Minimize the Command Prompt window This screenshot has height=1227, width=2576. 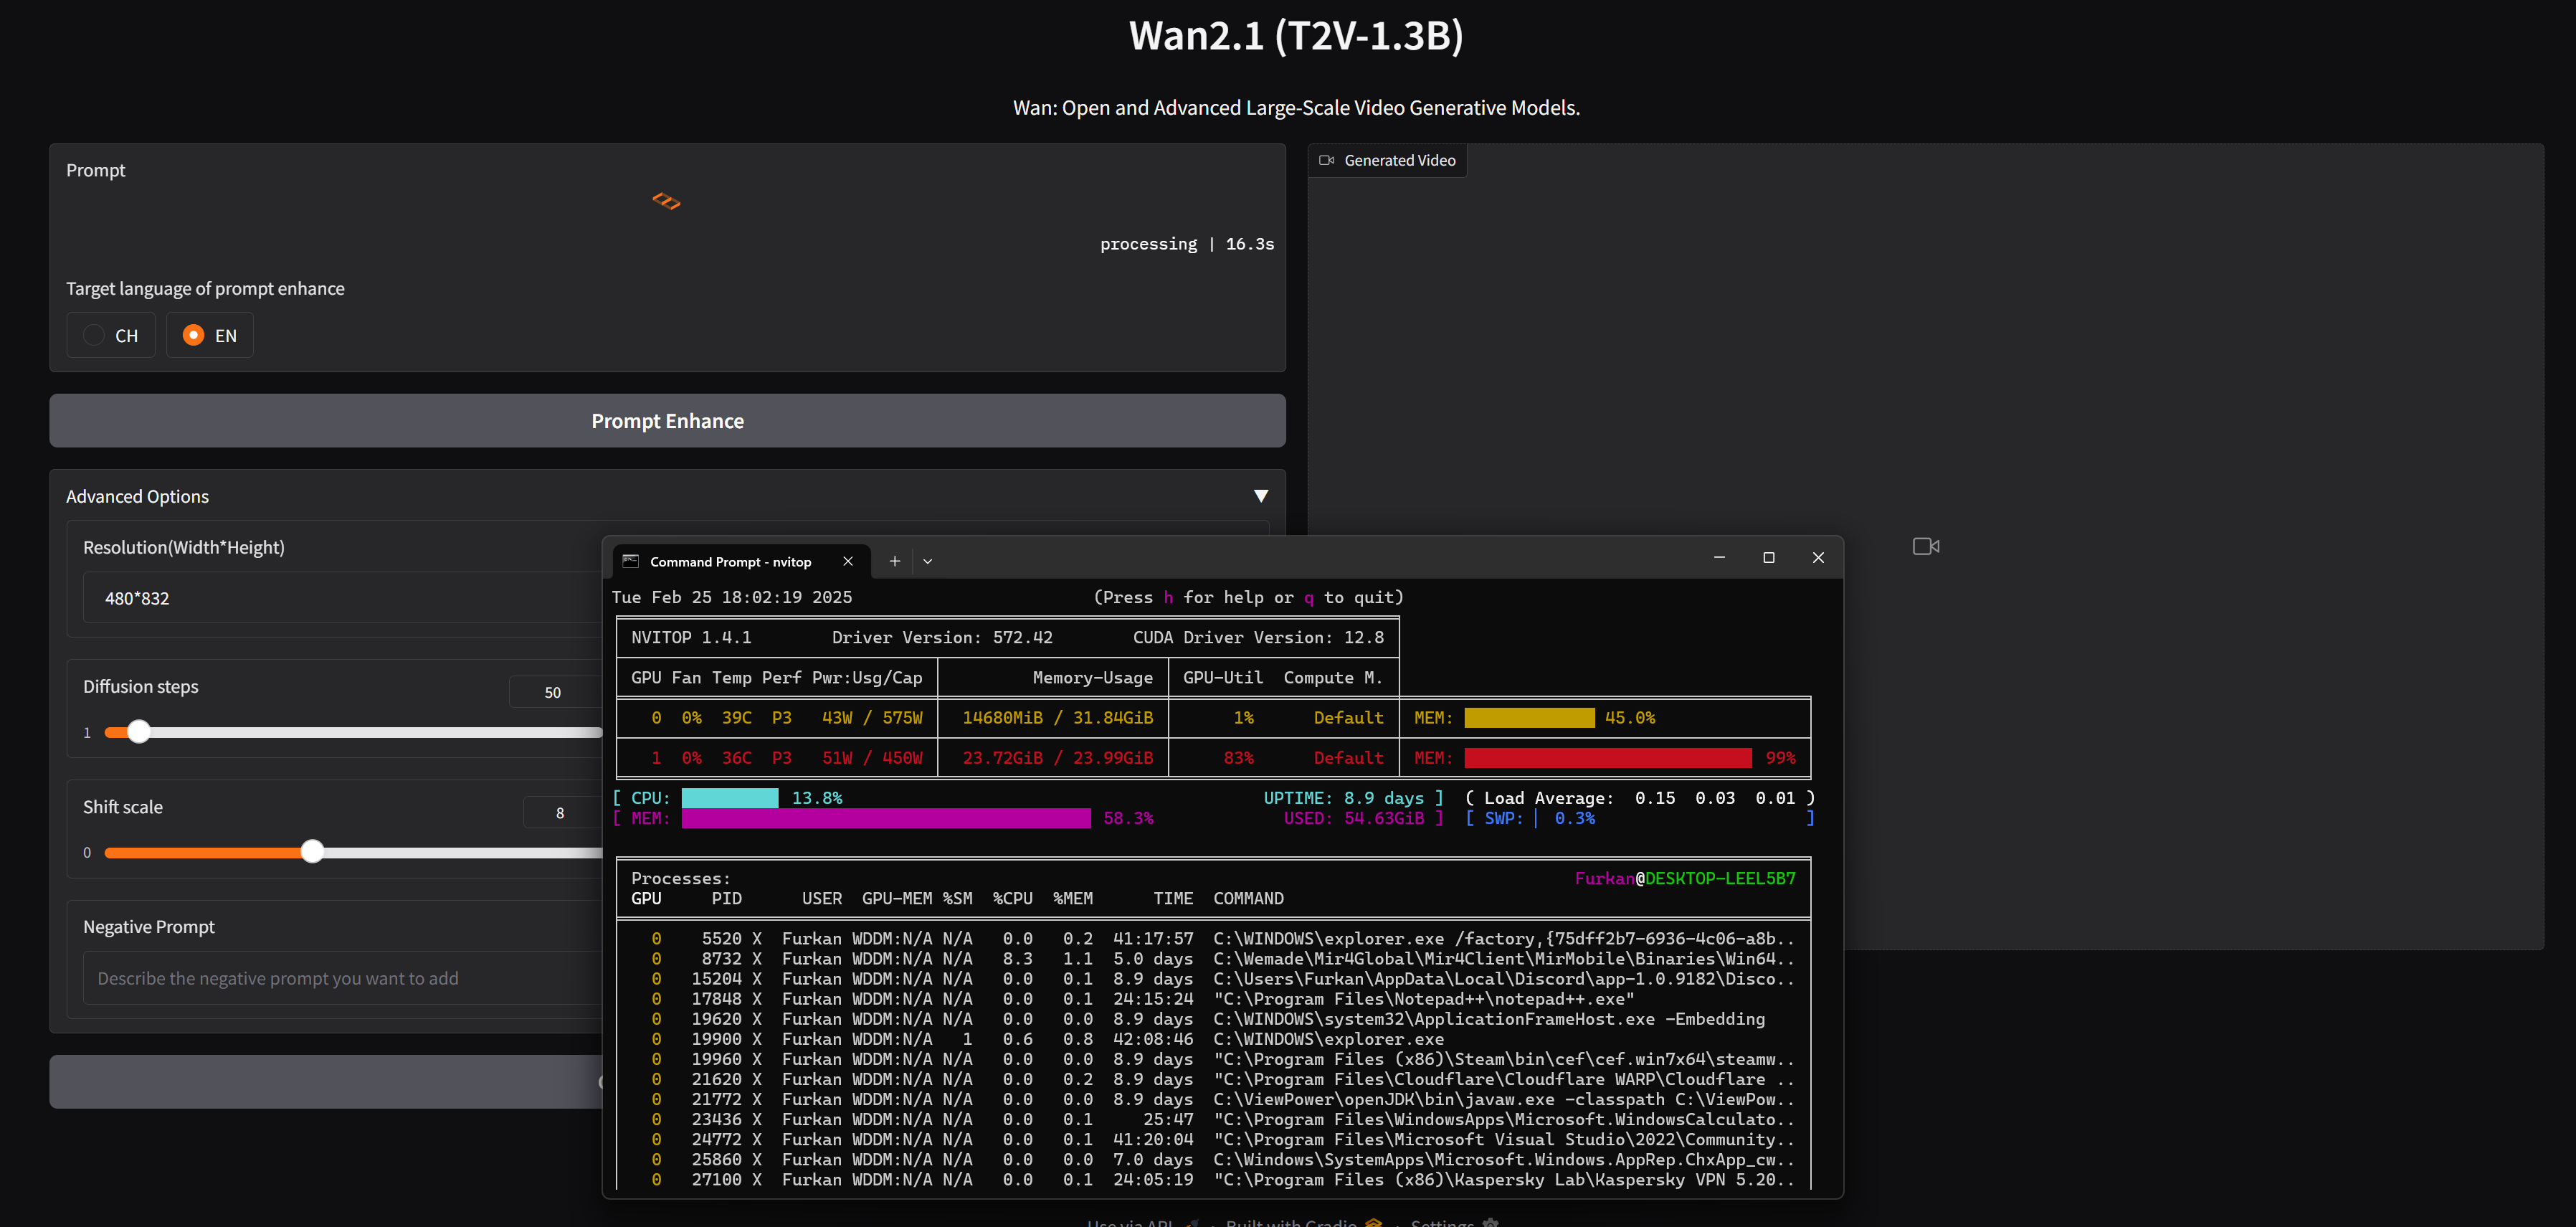(x=1719, y=558)
